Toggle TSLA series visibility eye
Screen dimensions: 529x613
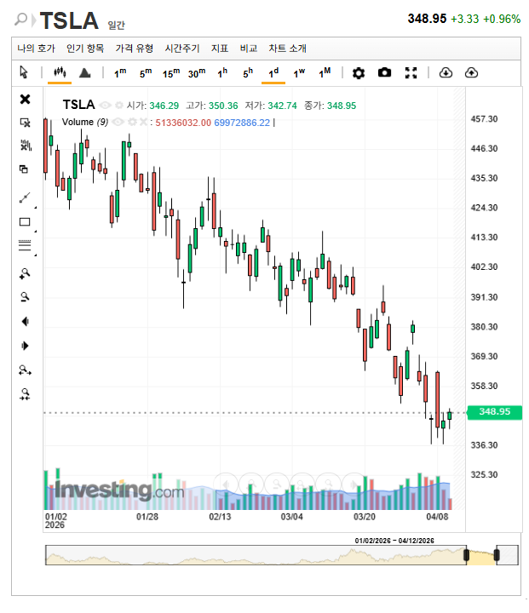105,106
